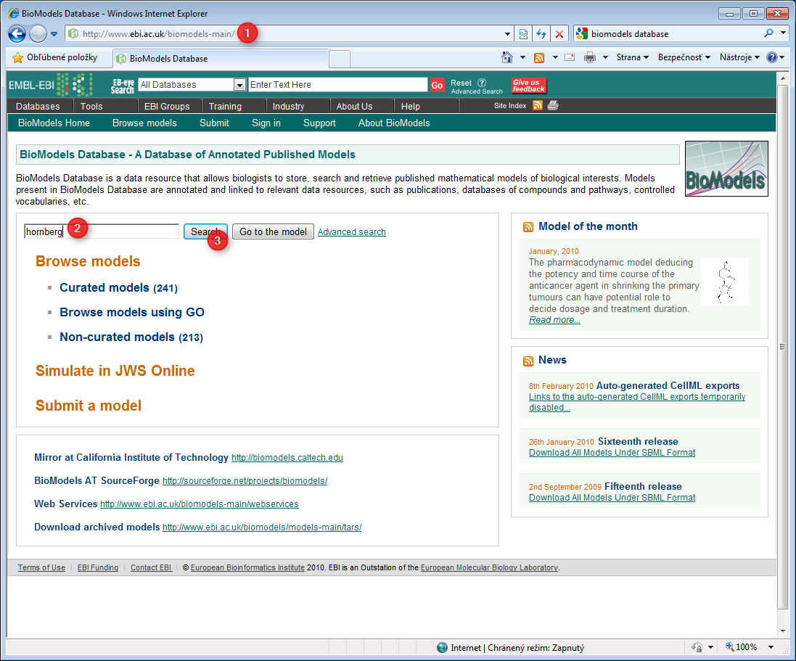Click the Home page icon

point(506,57)
